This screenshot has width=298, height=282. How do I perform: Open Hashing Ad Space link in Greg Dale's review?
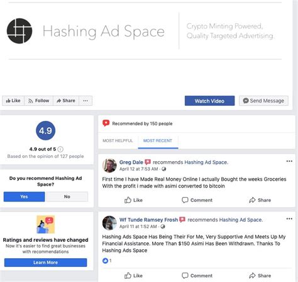[206, 162]
